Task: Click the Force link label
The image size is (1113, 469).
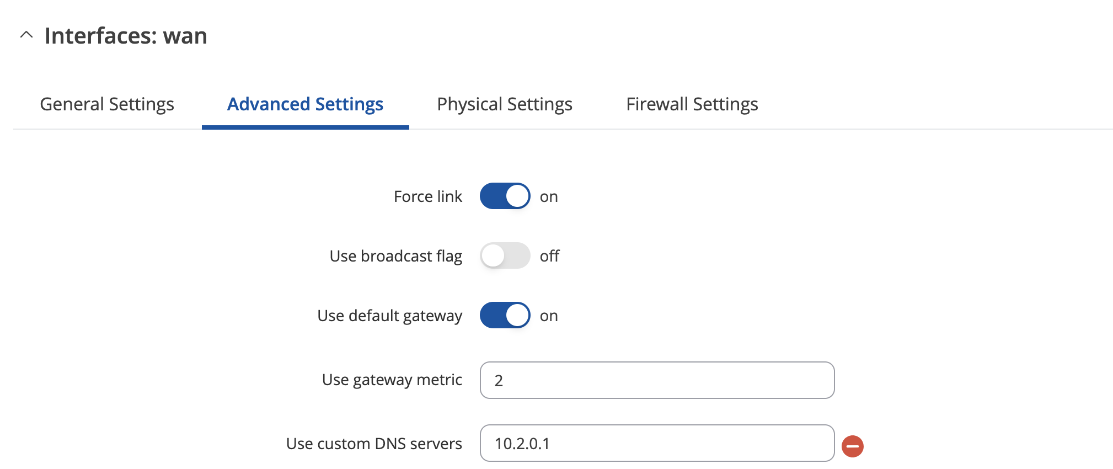Action: pos(428,196)
